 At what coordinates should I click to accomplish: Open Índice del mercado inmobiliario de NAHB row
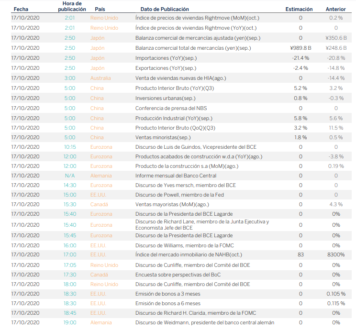pos(189,254)
